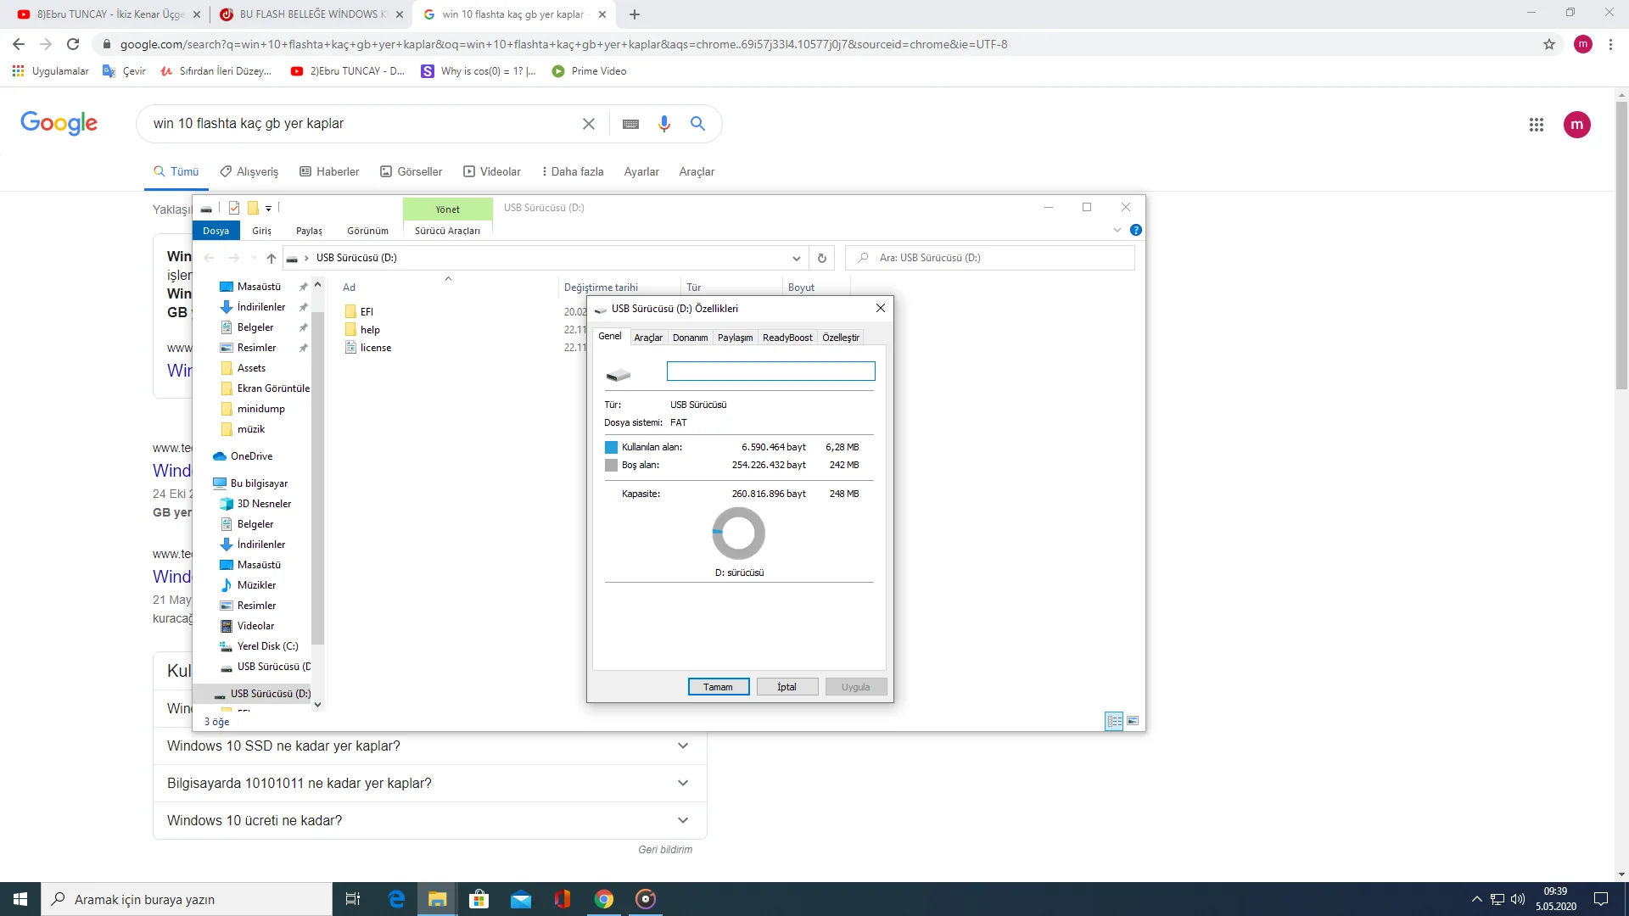1629x916 pixels.
Task: Click the up-one-level arrow in Explorer
Action: click(271, 258)
